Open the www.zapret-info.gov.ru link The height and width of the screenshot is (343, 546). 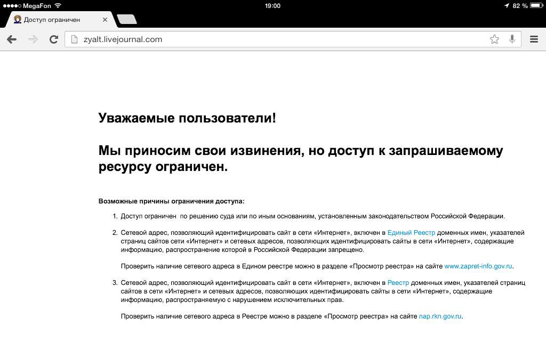pyautogui.click(x=478, y=266)
